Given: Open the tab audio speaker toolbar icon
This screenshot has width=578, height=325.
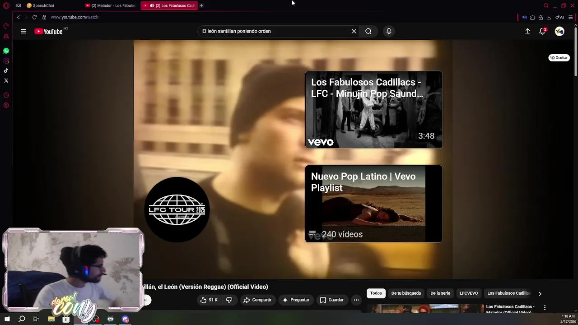Looking at the screenshot, I should [x=524, y=17].
